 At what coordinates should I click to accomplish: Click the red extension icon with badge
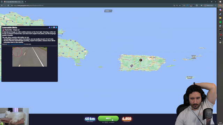[x=191, y=6]
